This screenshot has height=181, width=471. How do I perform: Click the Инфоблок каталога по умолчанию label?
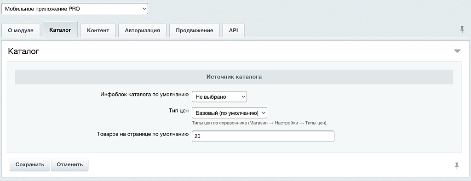(144, 94)
